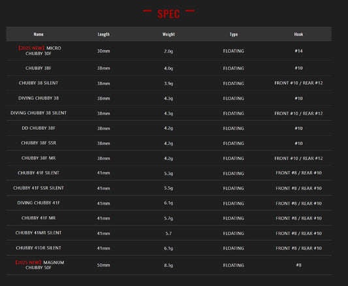Click the DIVING CHUBBY 38 name cell

tap(39, 98)
